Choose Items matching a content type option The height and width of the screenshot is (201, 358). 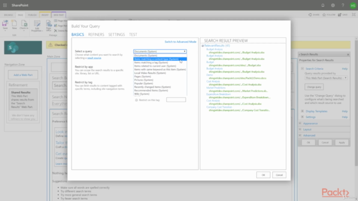160,59
